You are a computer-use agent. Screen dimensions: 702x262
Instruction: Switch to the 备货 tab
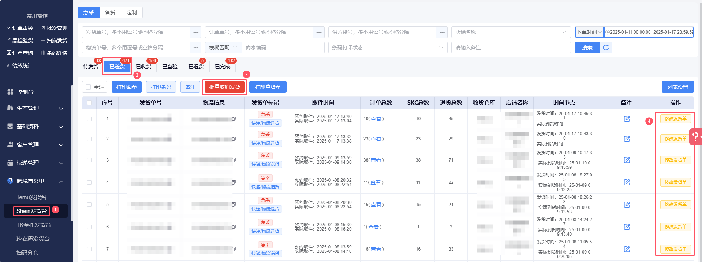(110, 12)
